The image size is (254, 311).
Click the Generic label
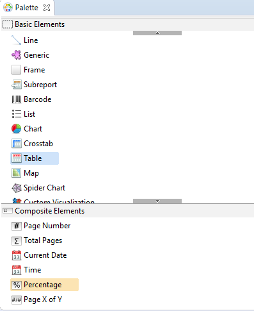click(36, 55)
